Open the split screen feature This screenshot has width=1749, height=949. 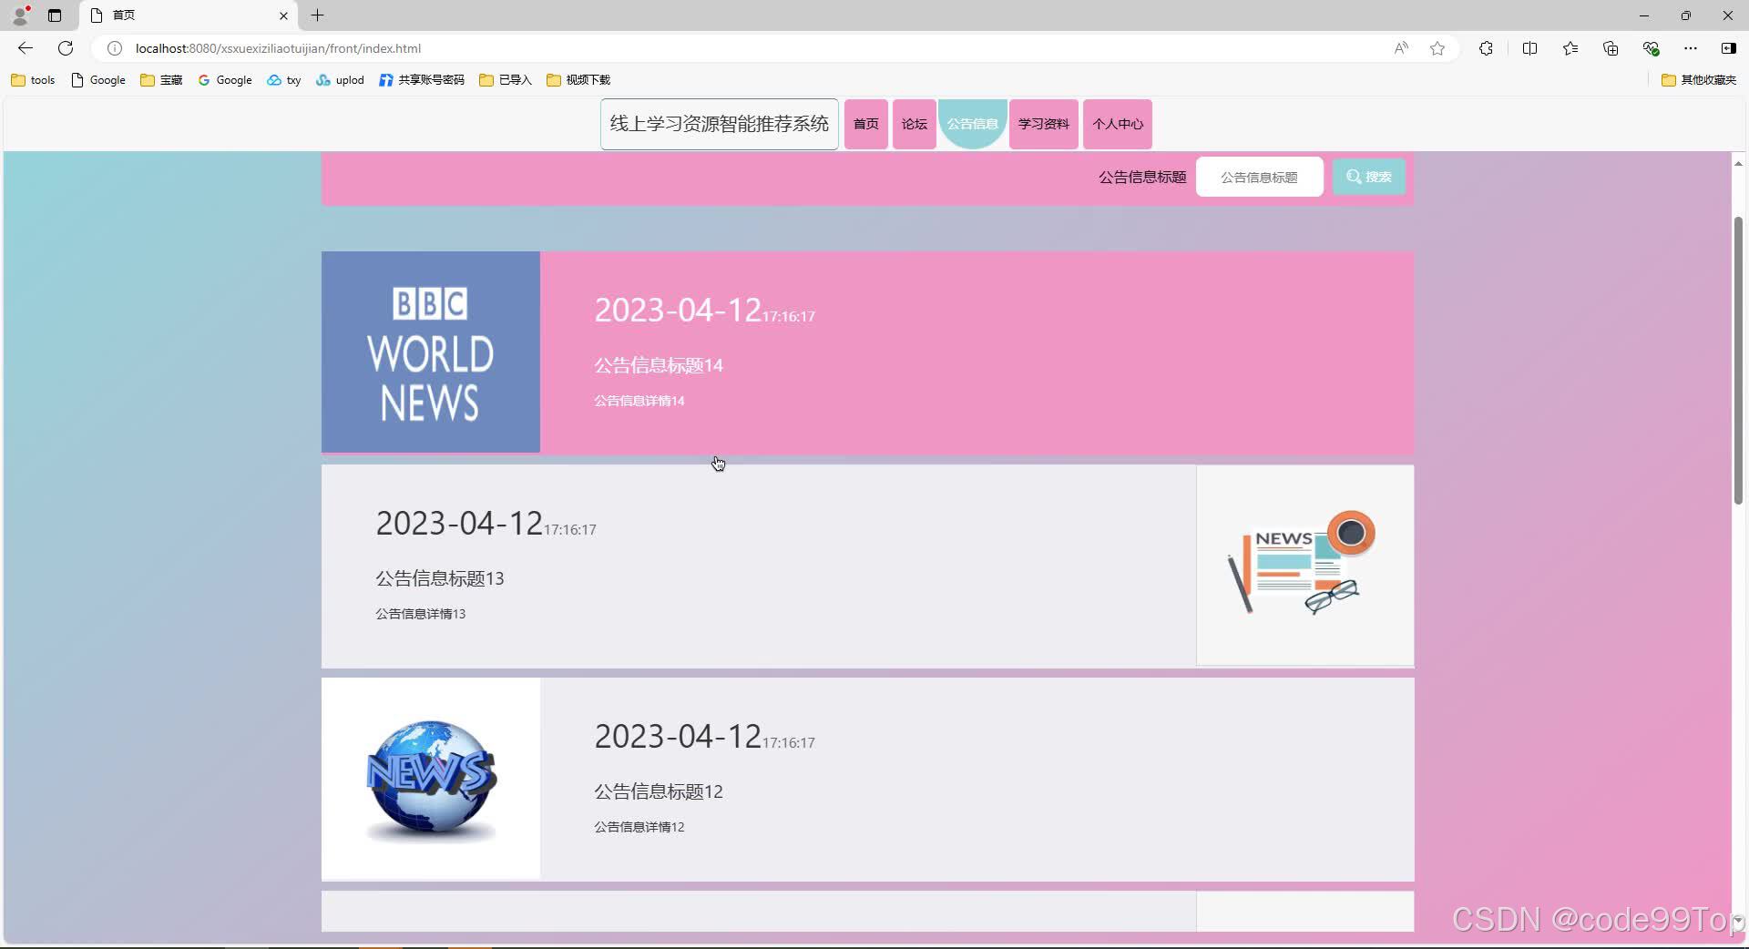(1530, 48)
